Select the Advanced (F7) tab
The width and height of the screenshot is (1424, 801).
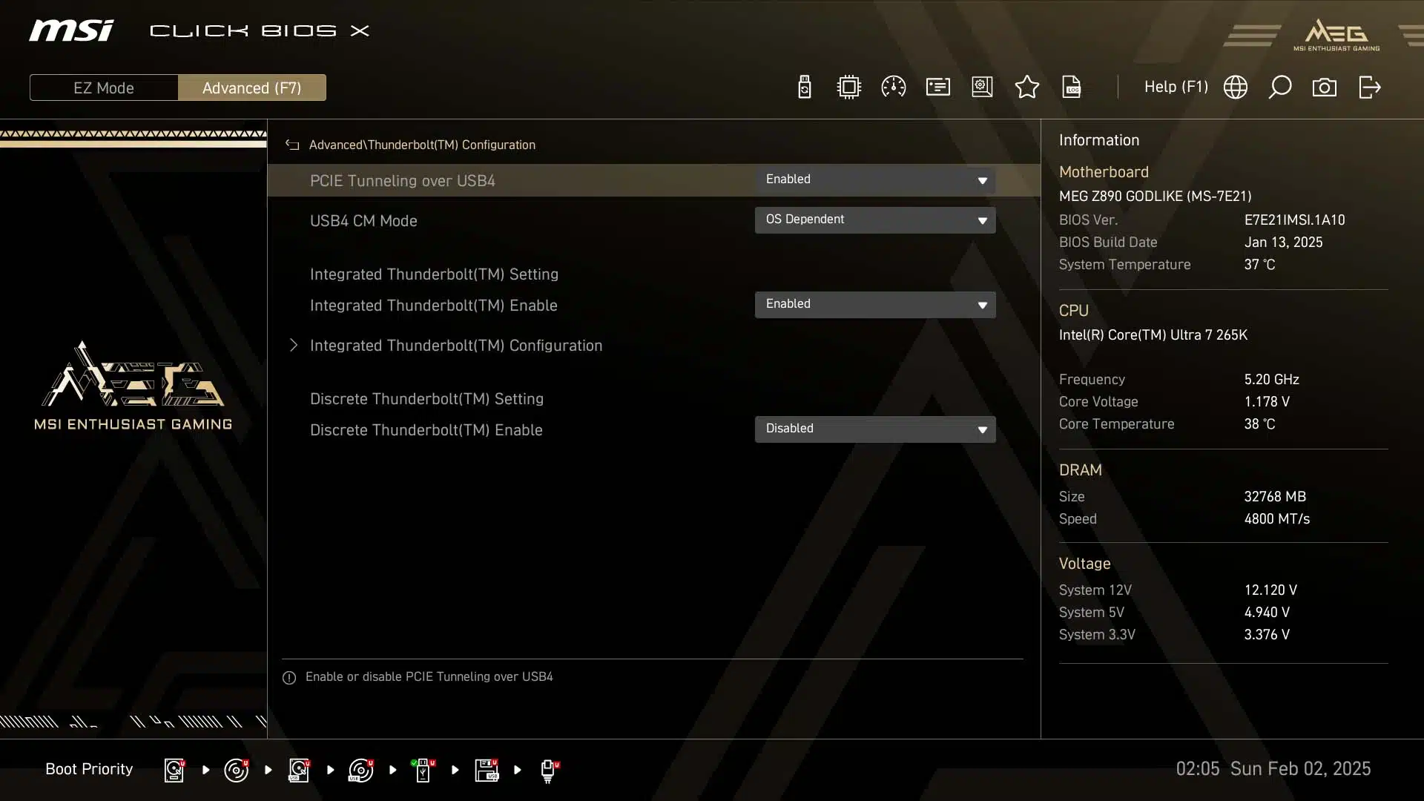tap(252, 88)
